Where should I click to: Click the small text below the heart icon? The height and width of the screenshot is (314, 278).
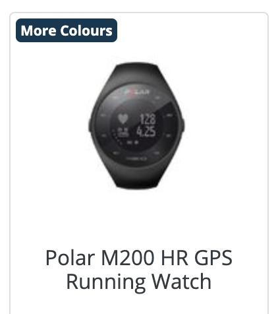pos(123,132)
